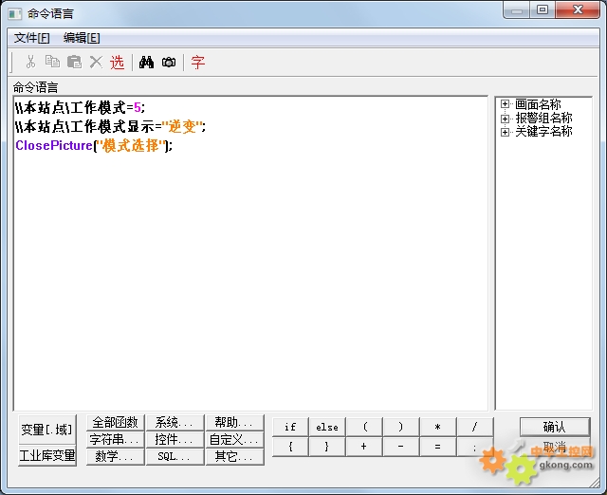Open the SQL... functions button
This screenshot has height=495, width=607.
(175, 457)
